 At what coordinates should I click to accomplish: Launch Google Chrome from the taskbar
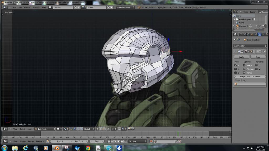tap(88, 148)
